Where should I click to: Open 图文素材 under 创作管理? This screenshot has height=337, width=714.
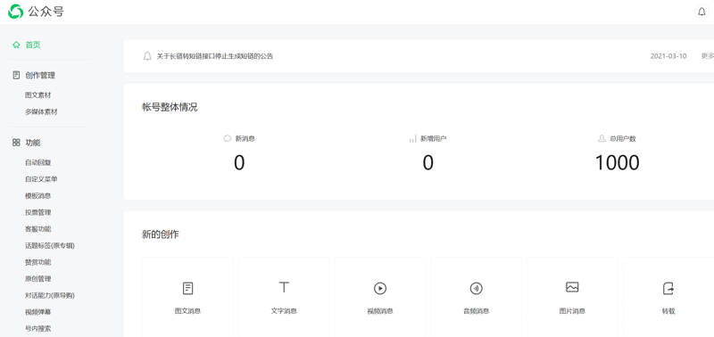coord(37,95)
